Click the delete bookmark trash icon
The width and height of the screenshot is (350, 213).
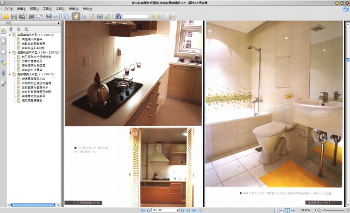coord(10,29)
